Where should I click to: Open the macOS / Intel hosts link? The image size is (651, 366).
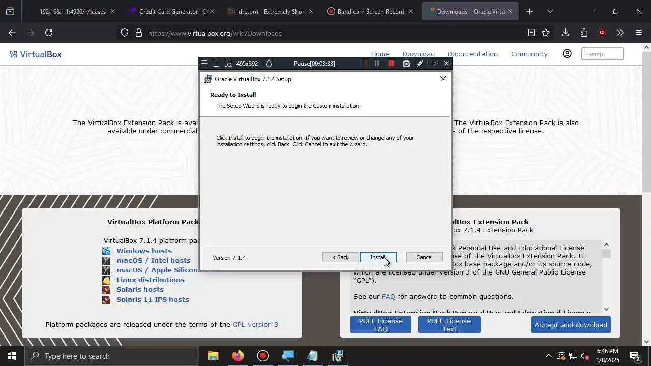pos(154,260)
